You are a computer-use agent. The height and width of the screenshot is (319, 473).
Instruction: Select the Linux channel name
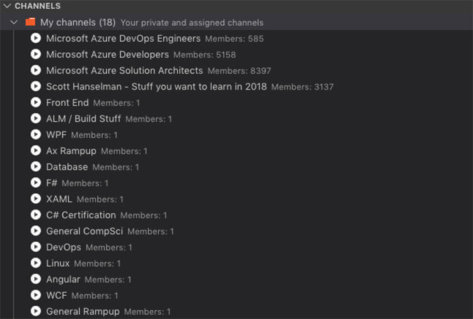pos(58,263)
